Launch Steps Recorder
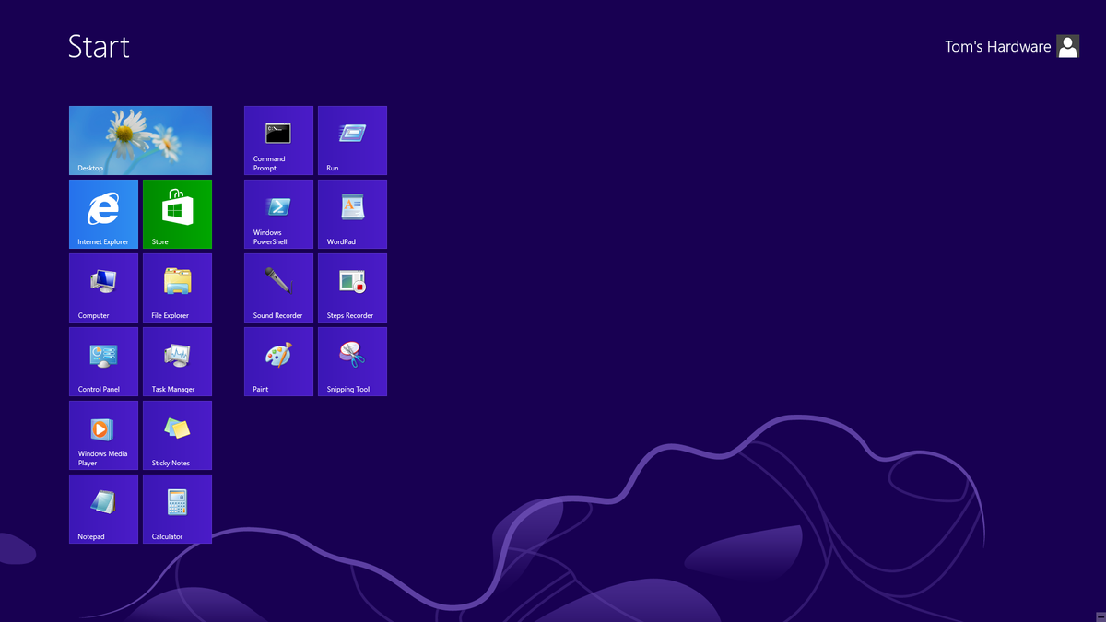This screenshot has height=622, width=1106. coord(352,288)
